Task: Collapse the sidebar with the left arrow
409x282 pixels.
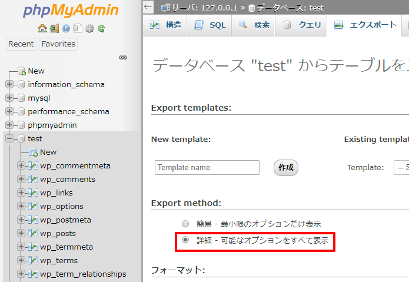Action: click(x=148, y=7)
